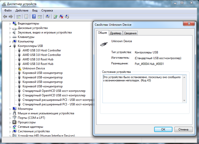Click the Диспетчер устройств title bar icon
The height and width of the screenshot is (144, 199).
4,4
